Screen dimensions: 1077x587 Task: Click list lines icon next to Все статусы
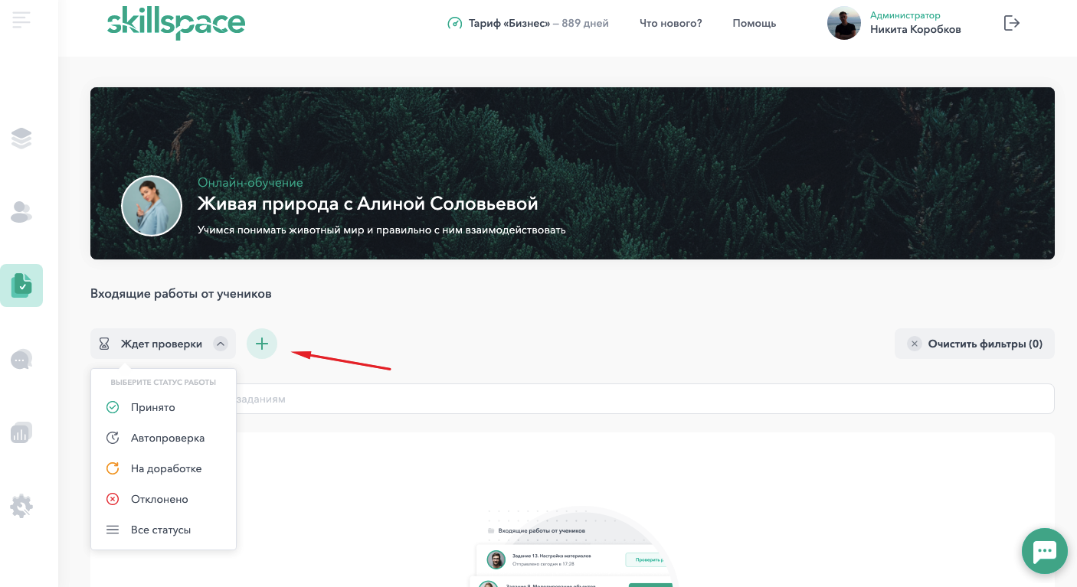click(x=113, y=530)
